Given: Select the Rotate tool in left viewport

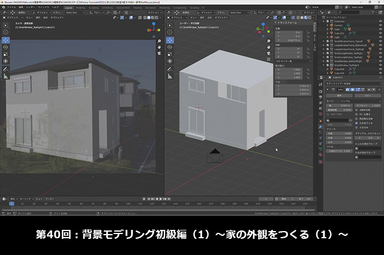Looking at the screenshot, I should click(x=6, y=47).
